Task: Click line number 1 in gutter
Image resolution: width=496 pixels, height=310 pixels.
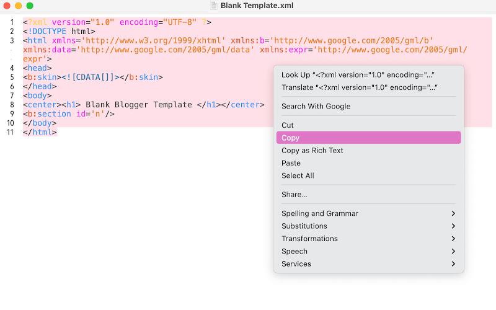Action: pyautogui.click(x=12, y=22)
